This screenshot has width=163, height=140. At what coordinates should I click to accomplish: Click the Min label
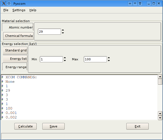coord(34,59)
